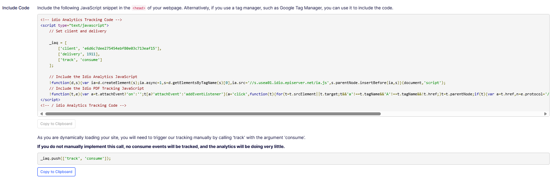Click the horizontal scrollbar thumb in the code box

tap(213, 114)
